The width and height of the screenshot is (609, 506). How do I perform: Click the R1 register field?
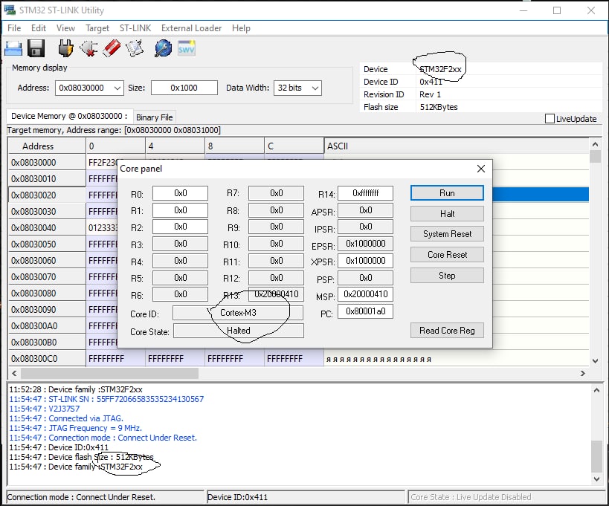(180, 210)
